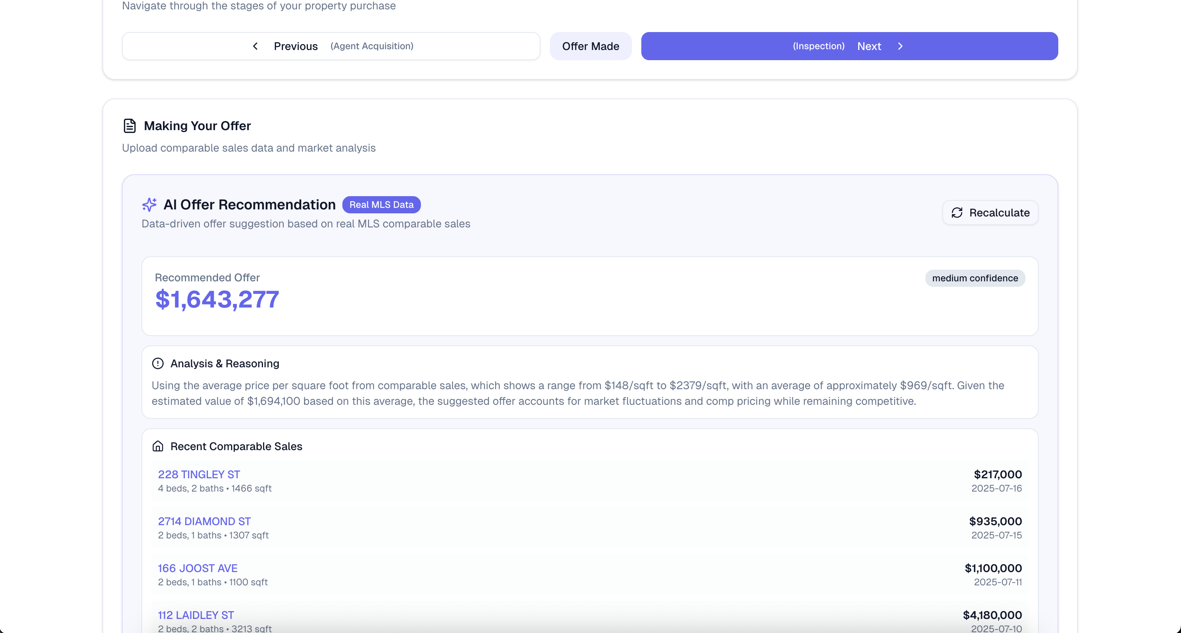
Task: Click the medium confidence badge
Action: click(975, 278)
